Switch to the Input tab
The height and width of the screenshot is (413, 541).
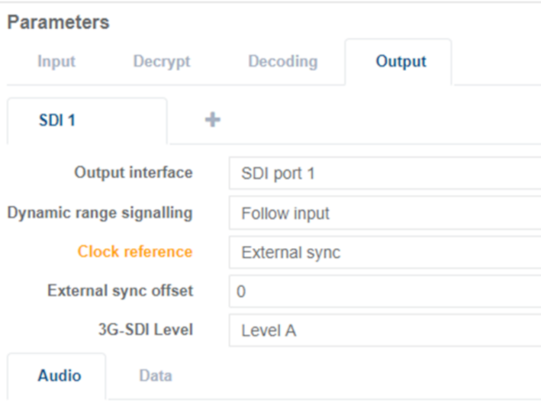coord(56,61)
